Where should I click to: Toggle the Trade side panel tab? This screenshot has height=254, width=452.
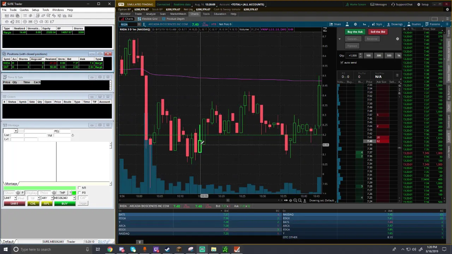pyautogui.click(x=448, y=33)
